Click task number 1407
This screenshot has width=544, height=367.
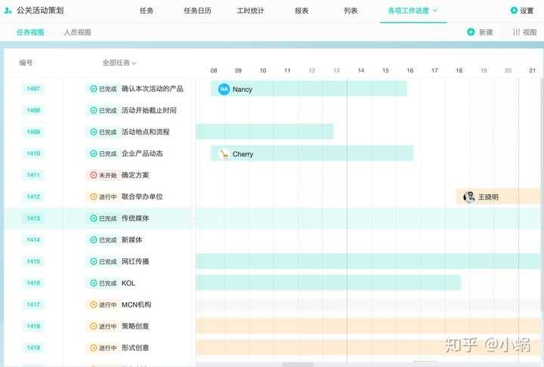33,89
